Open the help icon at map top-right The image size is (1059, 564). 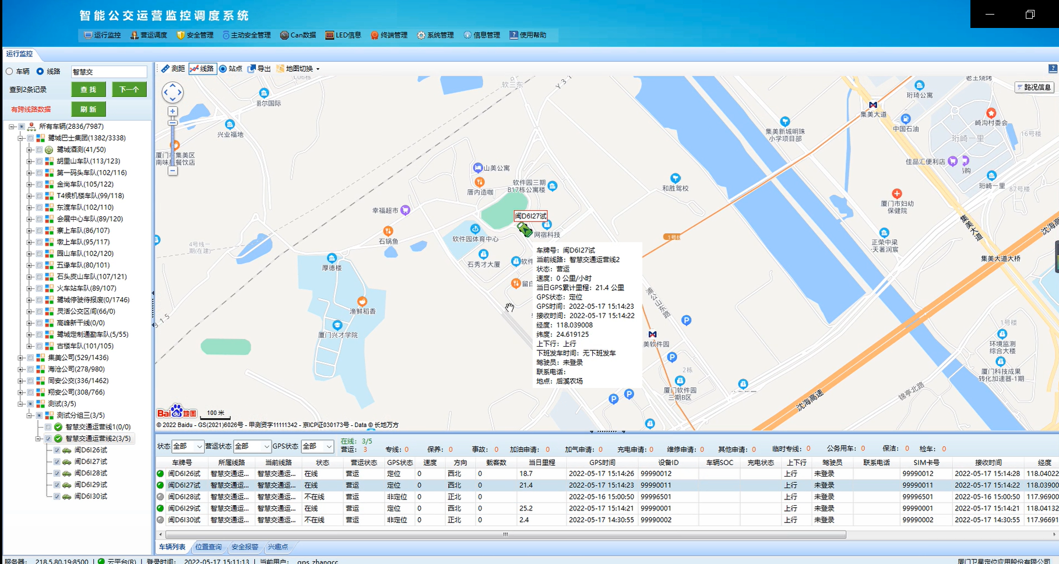[x=1053, y=69]
